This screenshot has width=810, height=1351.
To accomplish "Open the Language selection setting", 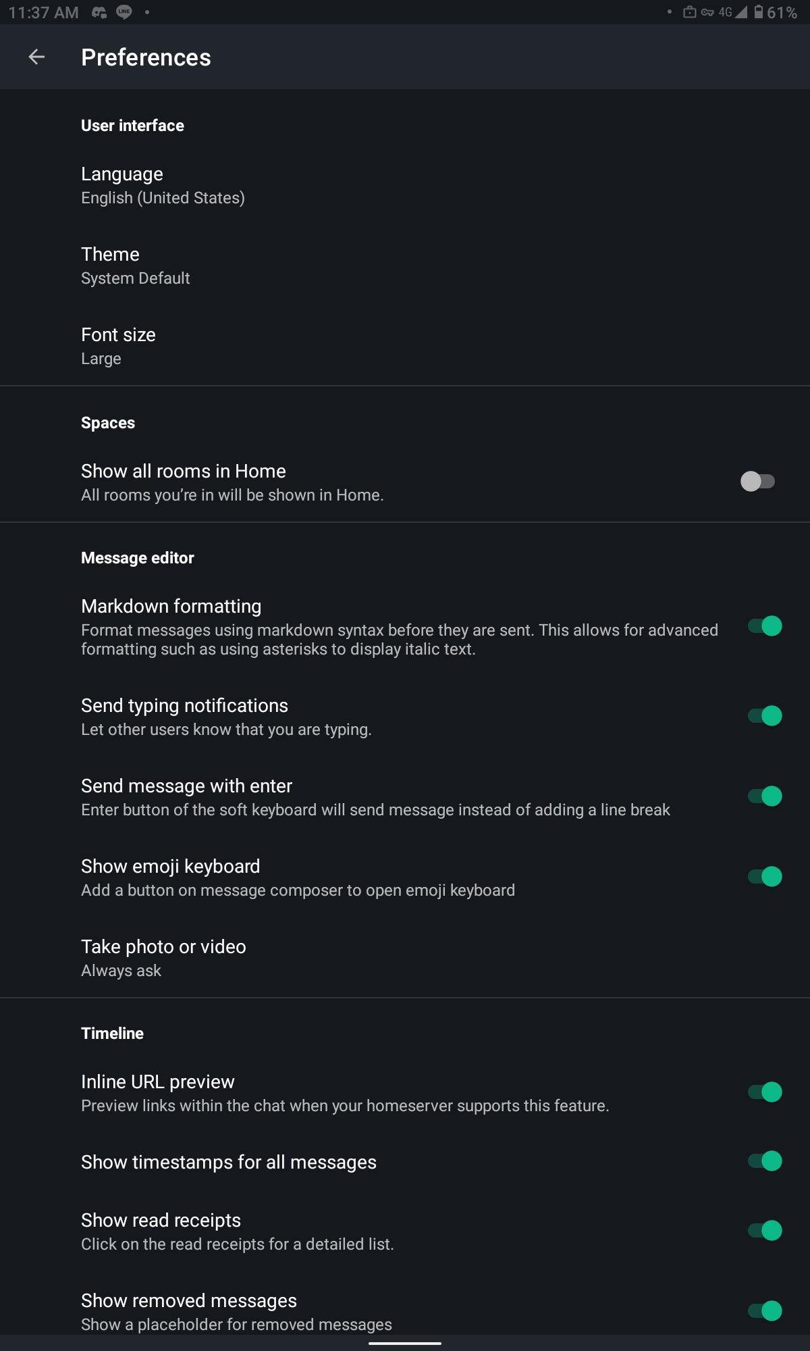I will click(x=405, y=185).
